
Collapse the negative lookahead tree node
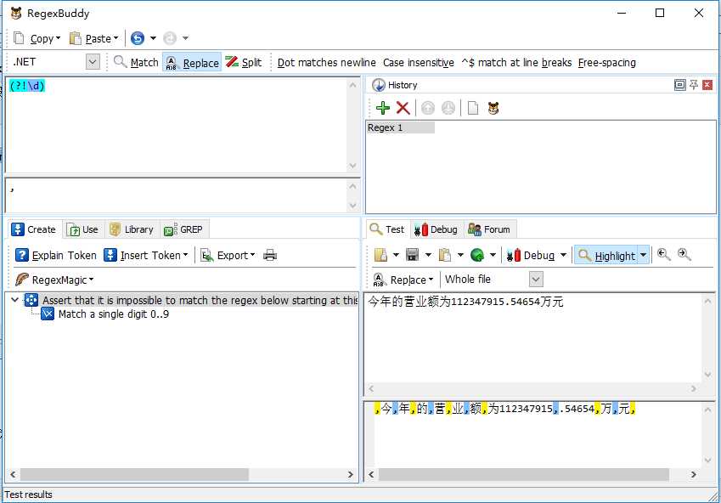[x=14, y=300]
